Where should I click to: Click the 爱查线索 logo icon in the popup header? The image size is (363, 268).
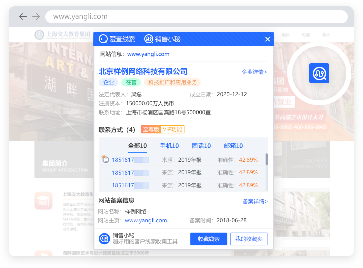[103, 39]
